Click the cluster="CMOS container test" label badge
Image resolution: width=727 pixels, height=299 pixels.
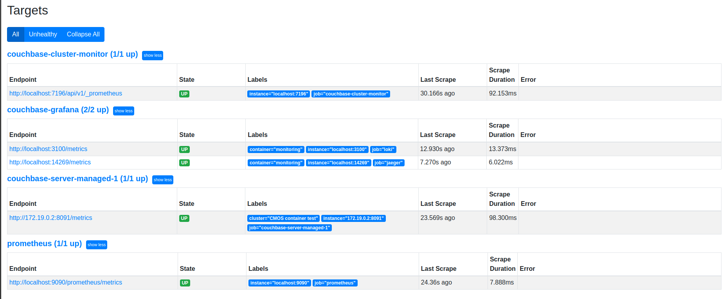click(283, 218)
